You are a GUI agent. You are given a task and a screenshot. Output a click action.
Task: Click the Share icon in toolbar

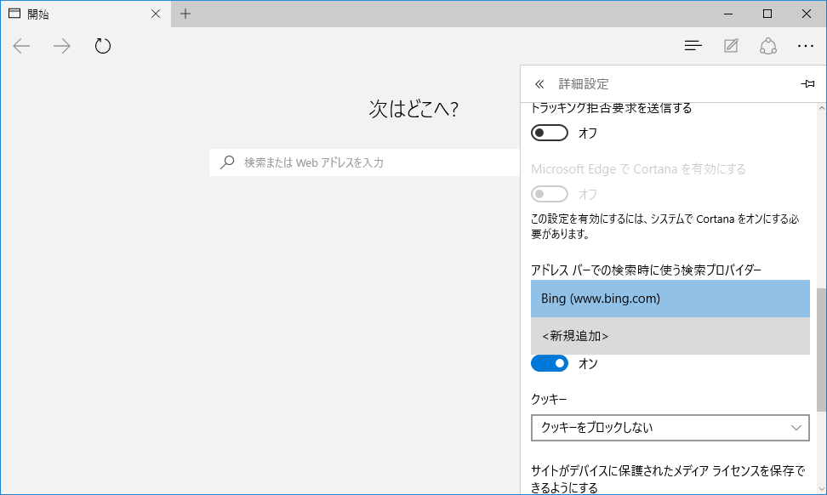[x=768, y=46]
